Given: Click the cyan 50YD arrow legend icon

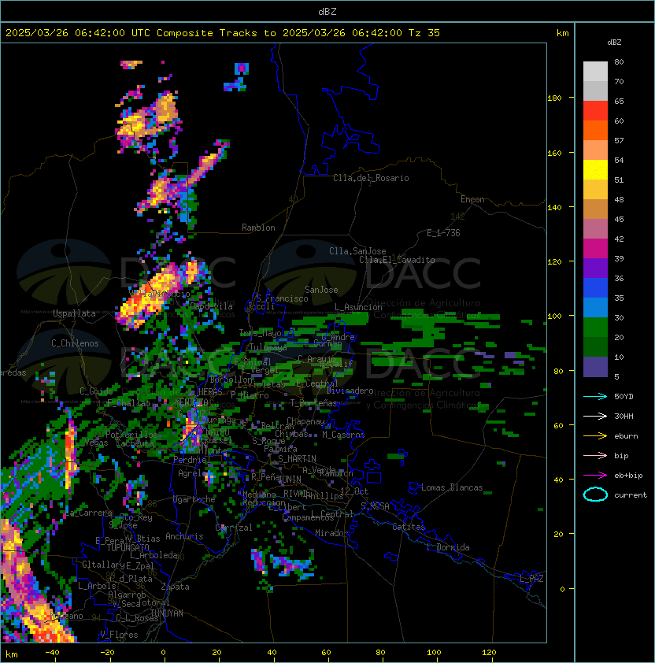Looking at the screenshot, I should click(595, 396).
